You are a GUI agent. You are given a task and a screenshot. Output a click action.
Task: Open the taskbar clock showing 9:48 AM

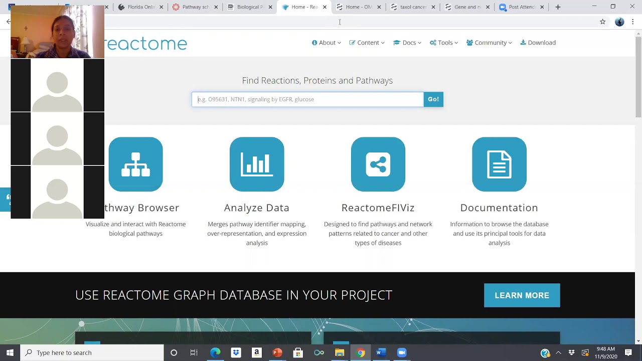click(x=605, y=352)
